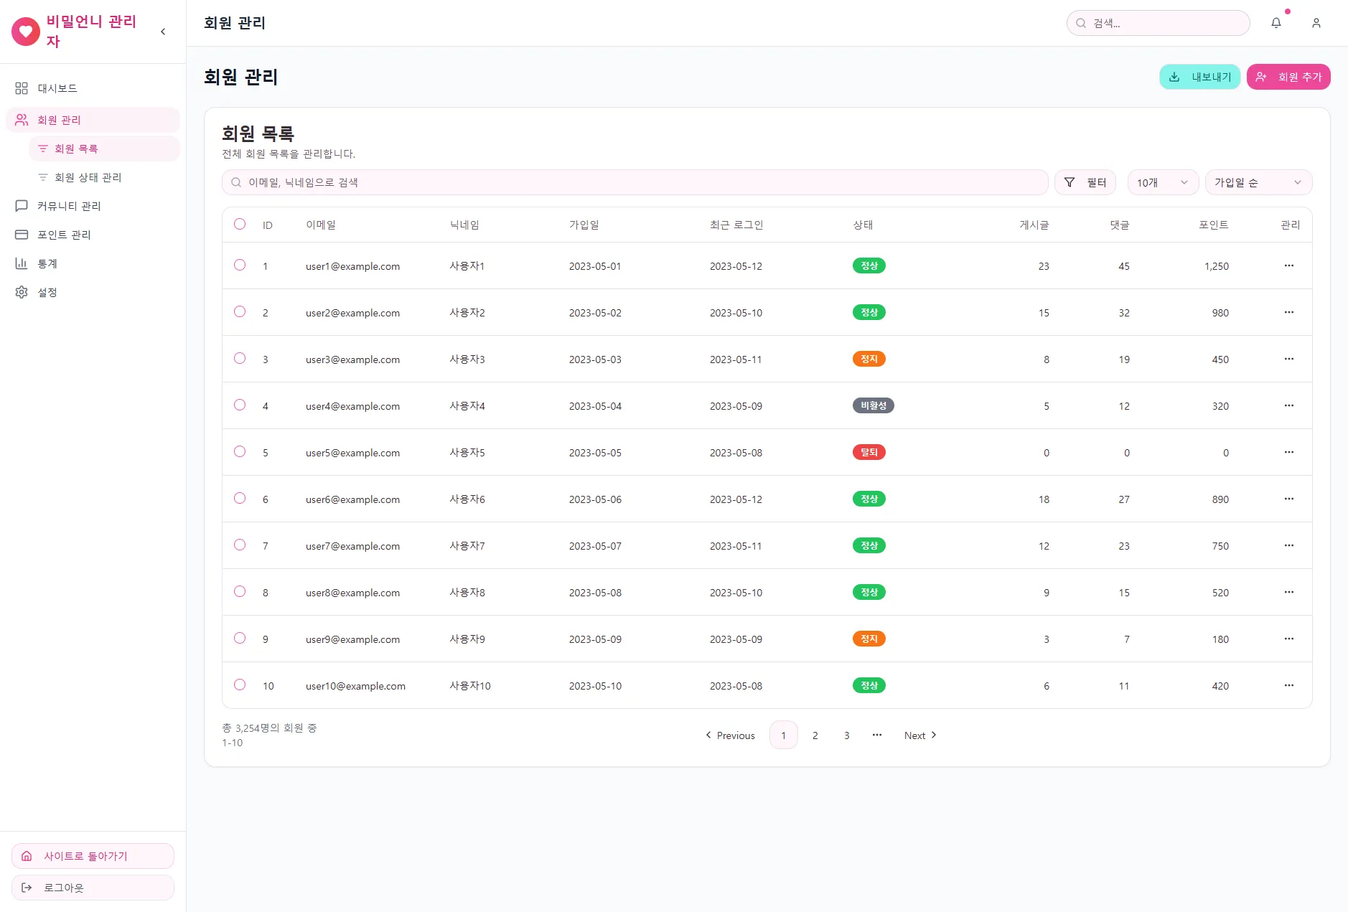Open the actions menu for user3@example.com
The image size is (1348, 912).
pos(1289,359)
